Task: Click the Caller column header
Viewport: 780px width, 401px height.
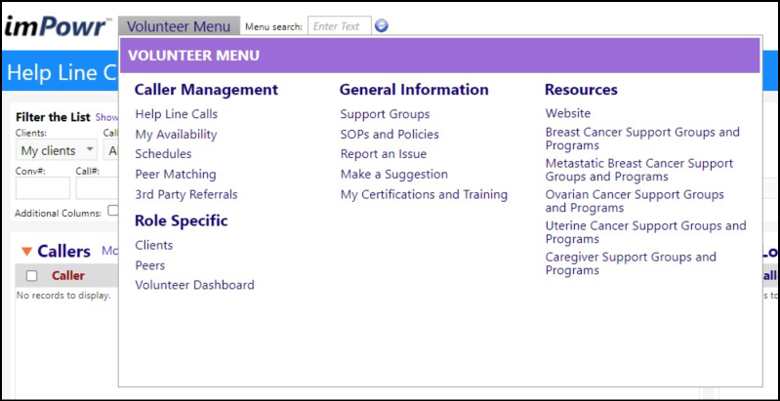Action: pos(68,276)
